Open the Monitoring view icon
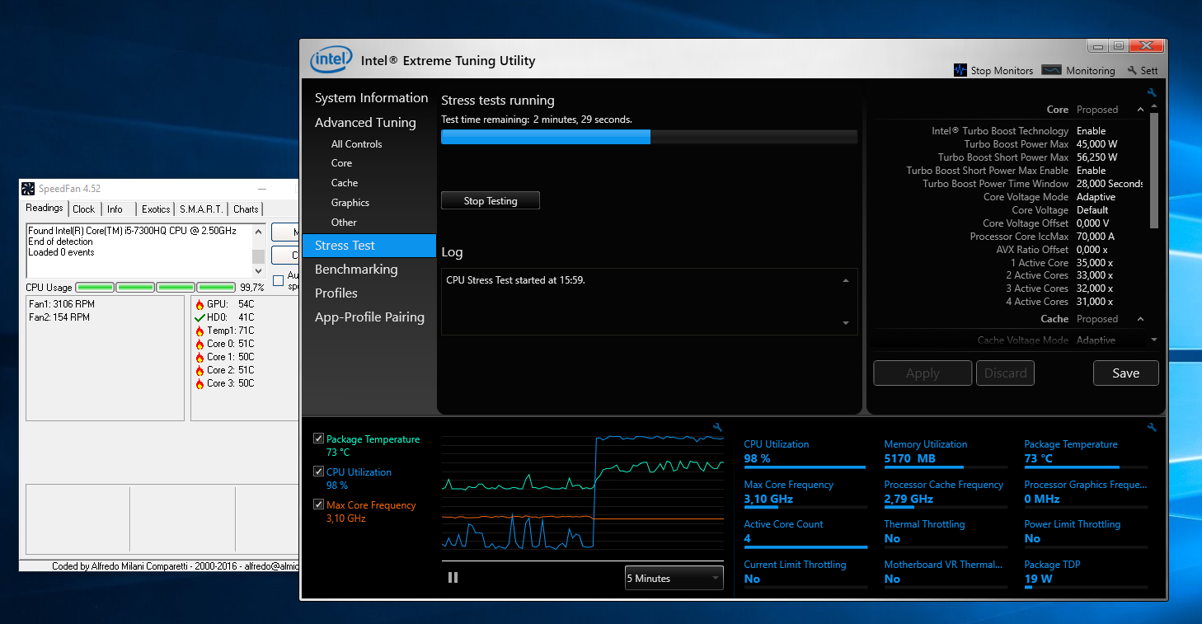1202x624 pixels. 1051,71
